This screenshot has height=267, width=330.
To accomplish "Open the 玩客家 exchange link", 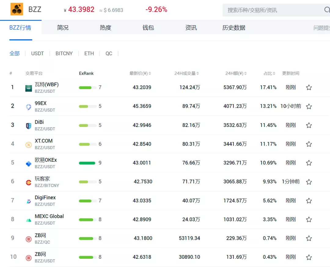I will 42,179.
